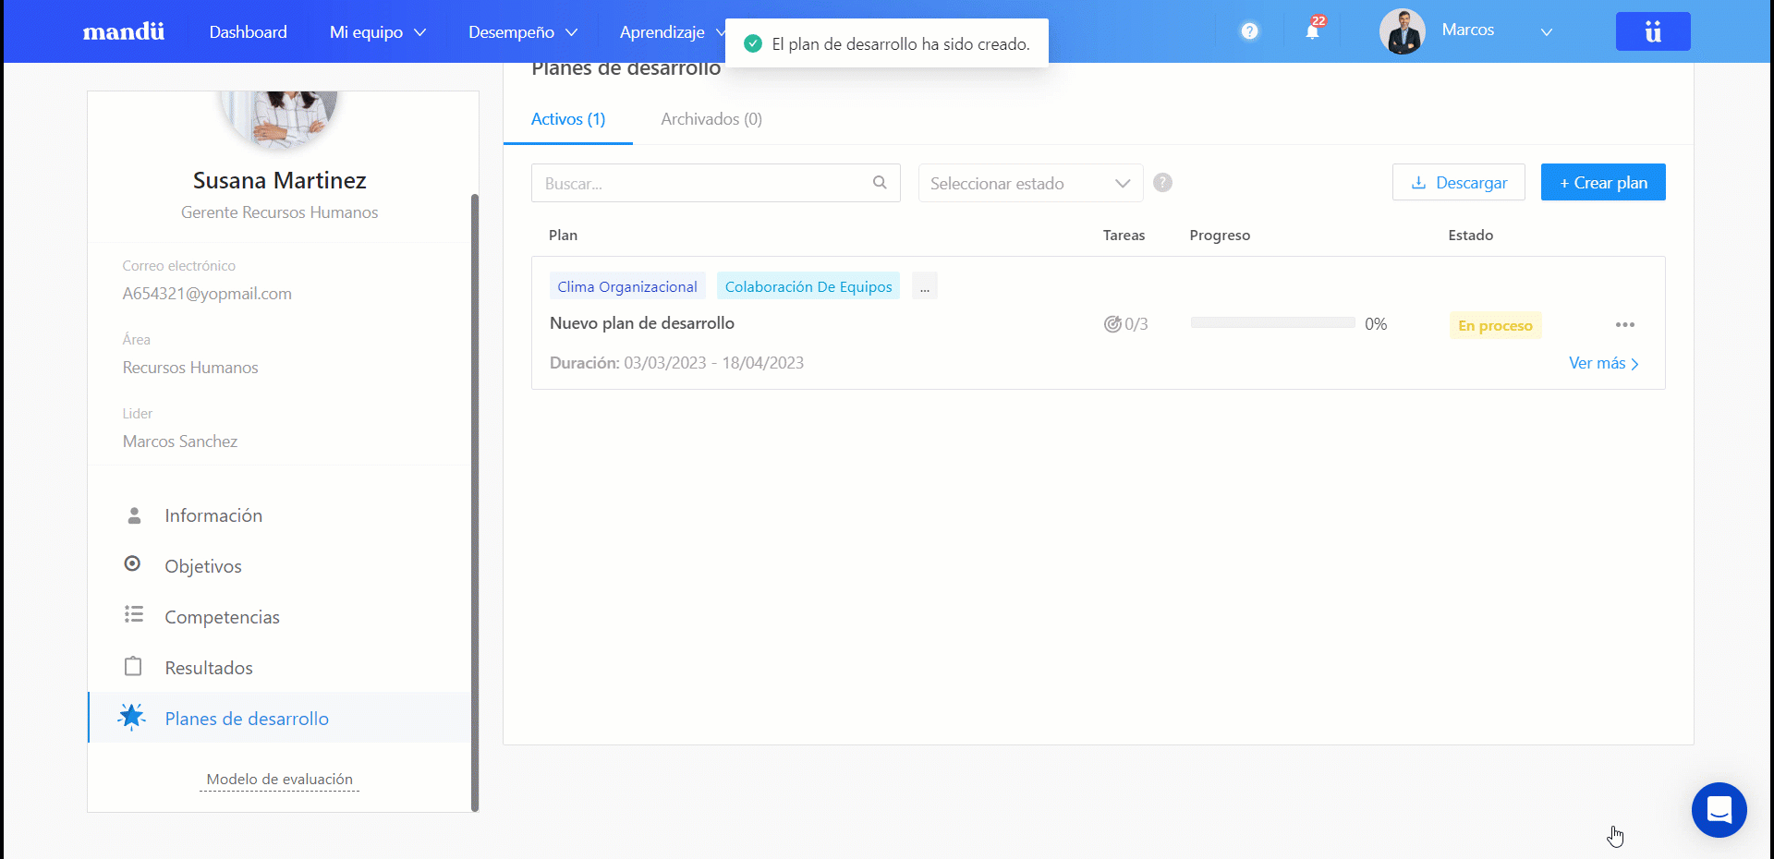The image size is (1774, 859).
Task: Click the help icon next to Seleccionar estado
Action: (x=1162, y=183)
